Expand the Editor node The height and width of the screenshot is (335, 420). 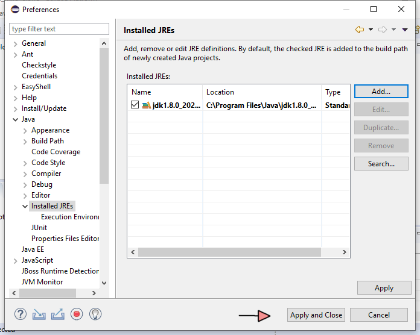tap(25, 196)
